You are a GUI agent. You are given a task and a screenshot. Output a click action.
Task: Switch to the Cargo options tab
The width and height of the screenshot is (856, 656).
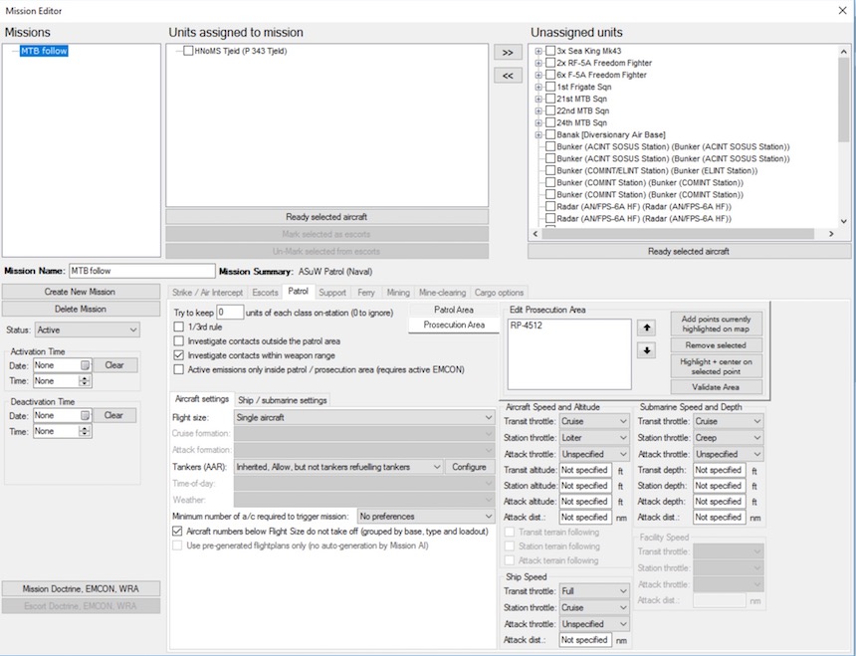point(499,293)
